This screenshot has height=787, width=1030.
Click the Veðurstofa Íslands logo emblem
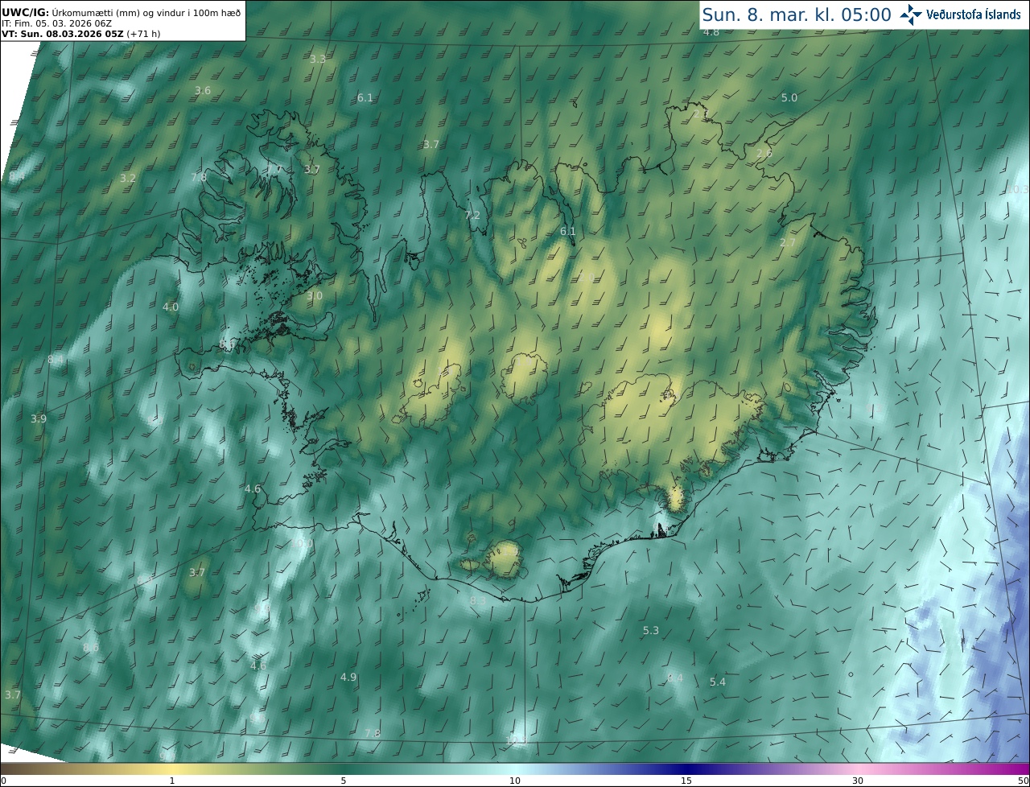pyautogui.click(x=911, y=14)
